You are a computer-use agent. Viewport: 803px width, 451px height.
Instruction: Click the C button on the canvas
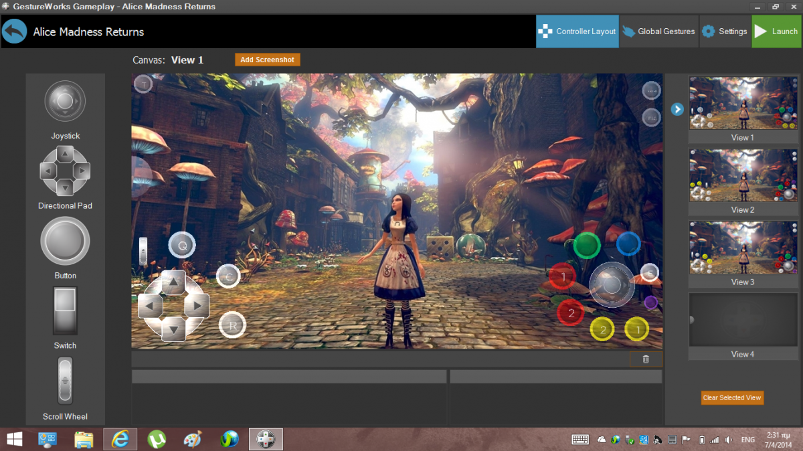(228, 276)
